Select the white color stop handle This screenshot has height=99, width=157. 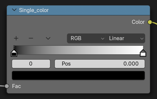143,53
